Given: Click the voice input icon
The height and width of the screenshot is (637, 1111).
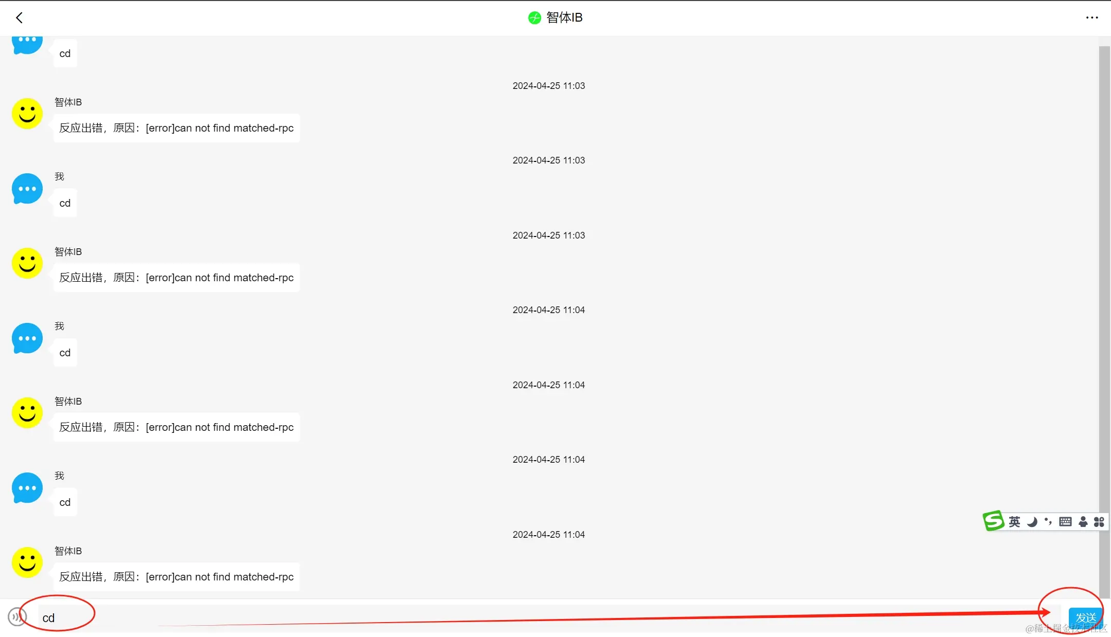Looking at the screenshot, I should point(17,616).
